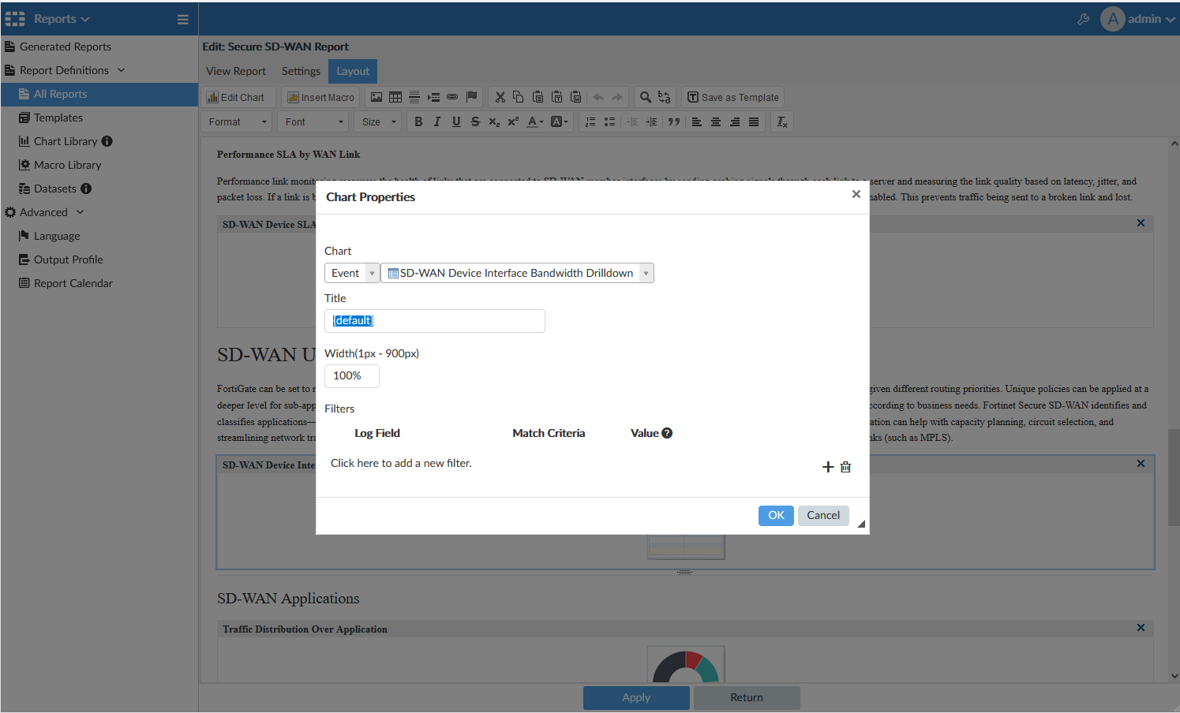Click the info icon beside Chart Library
The height and width of the screenshot is (713, 1180).
107,141
